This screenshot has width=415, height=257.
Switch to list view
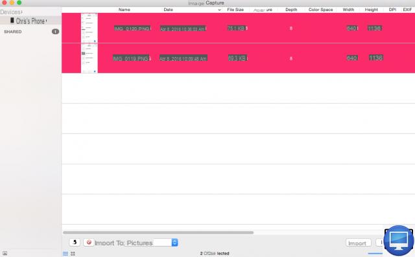(65, 254)
